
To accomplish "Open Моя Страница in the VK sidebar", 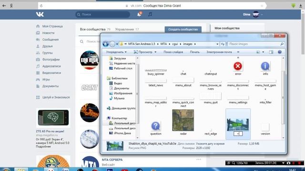I will [x=52, y=26].
